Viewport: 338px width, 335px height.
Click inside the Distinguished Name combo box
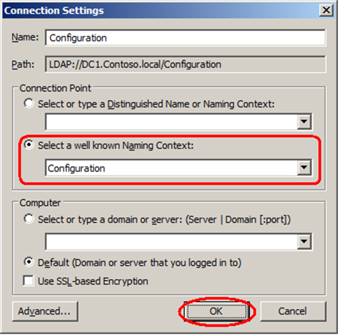pyautogui.click(x=171, y=122)
